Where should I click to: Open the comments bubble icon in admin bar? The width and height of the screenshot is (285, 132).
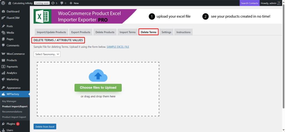point(62,3)
